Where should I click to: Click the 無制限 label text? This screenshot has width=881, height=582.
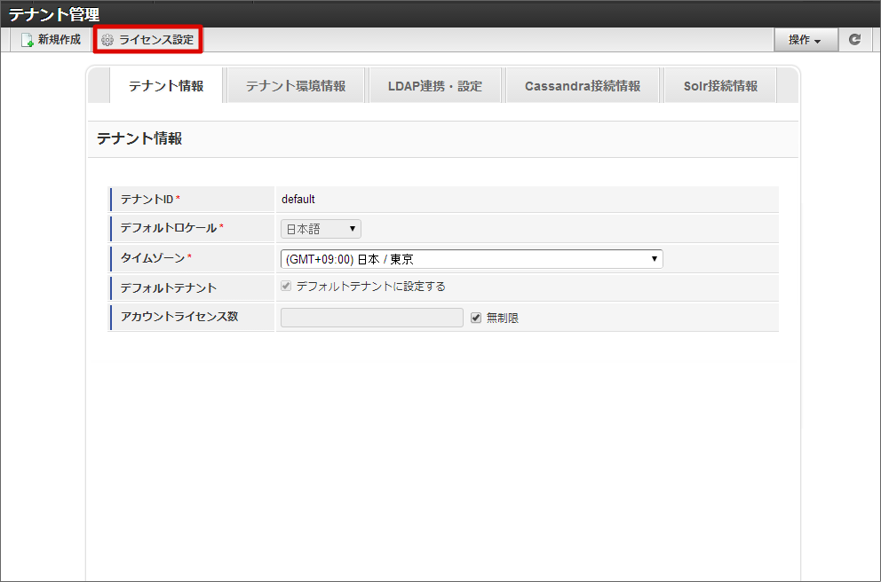pos(503,318)
